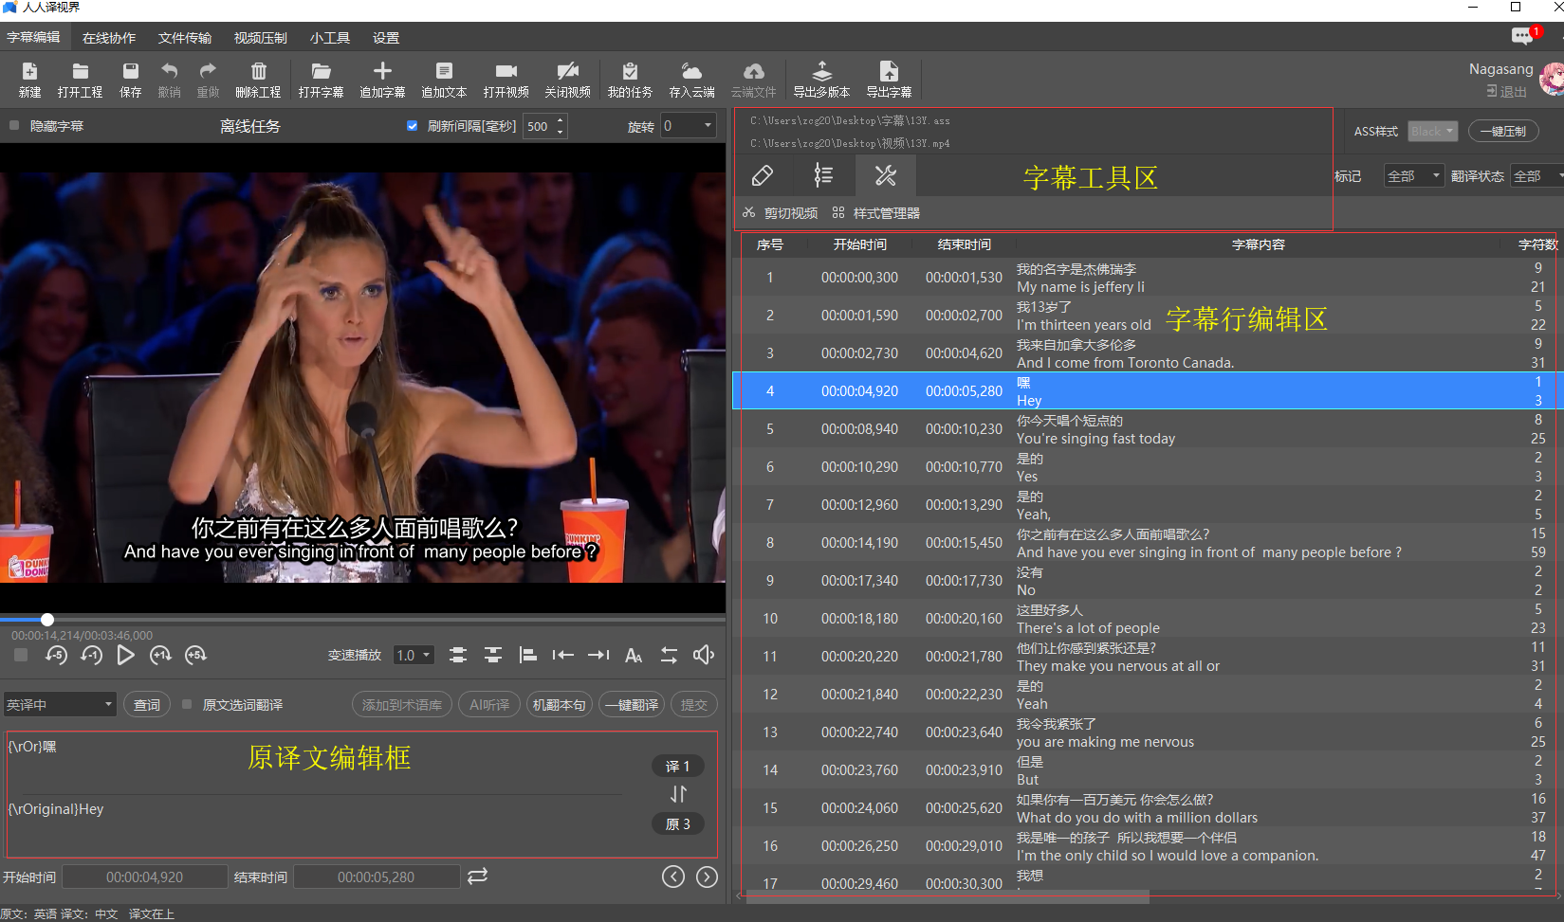
Task: Toggle 隐藏字幕 hide subtitles checkbox
Action: [14, 125]
